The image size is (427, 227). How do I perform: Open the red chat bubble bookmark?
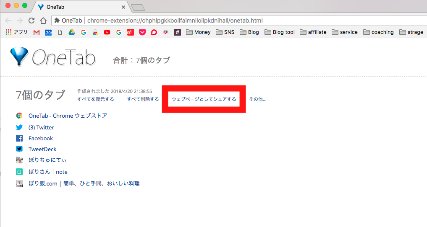tap(154, 32)
